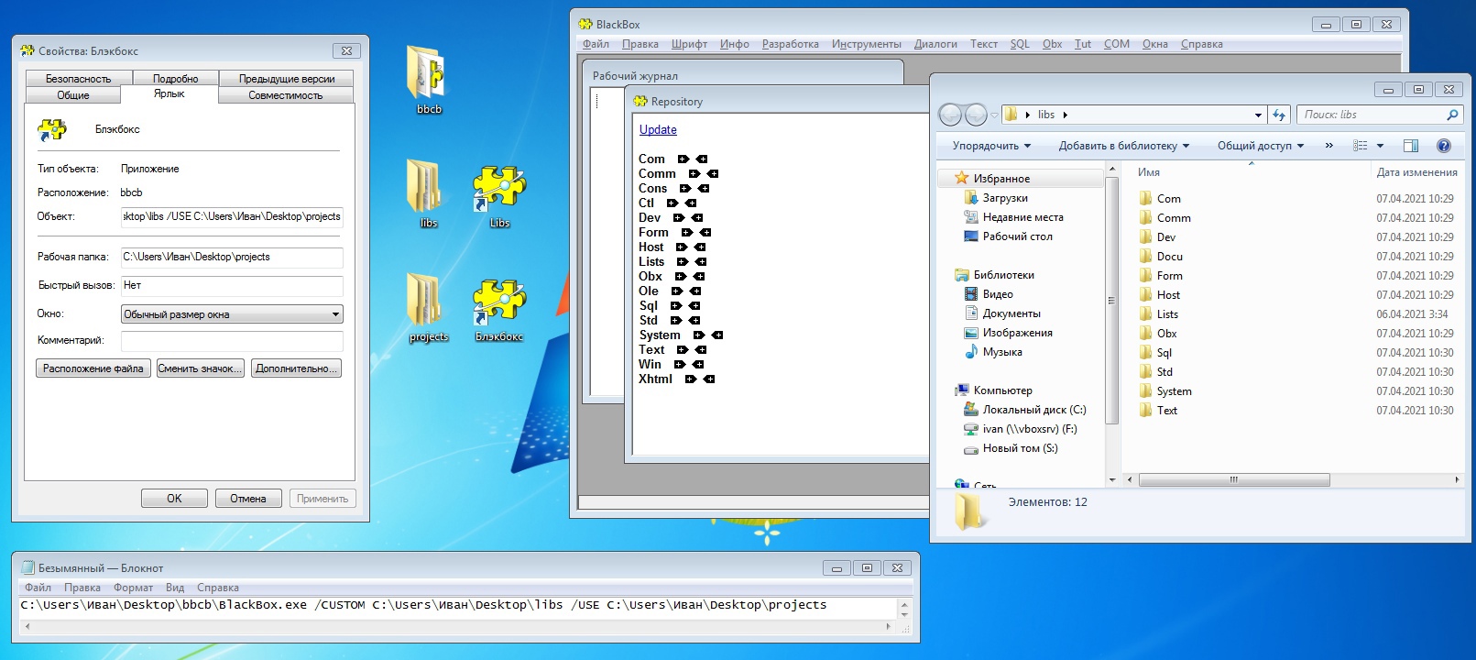
Task: Click the Update link in Repository
Action: [x=658, y=130]
